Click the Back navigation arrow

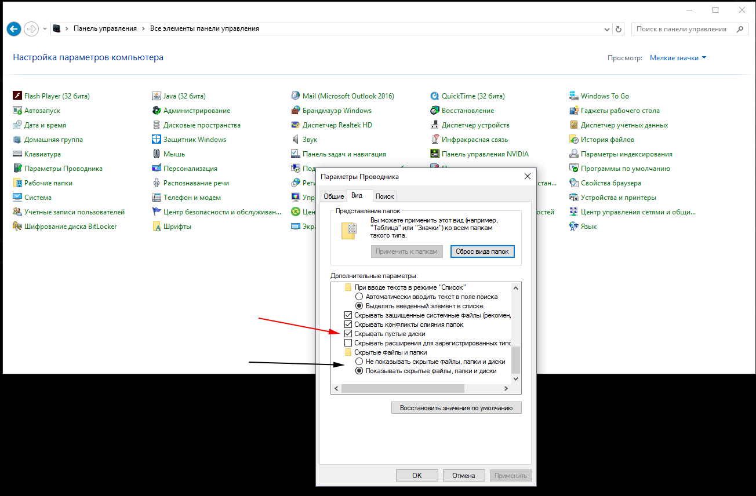point(14,28)
